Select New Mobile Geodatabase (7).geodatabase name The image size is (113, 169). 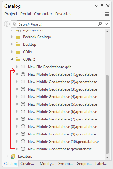62,119
